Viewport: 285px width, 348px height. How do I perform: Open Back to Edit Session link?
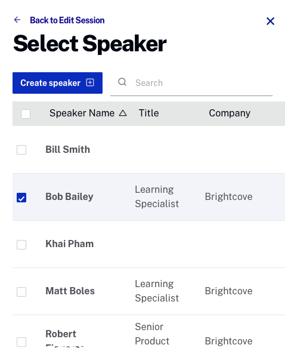[67, 20]
